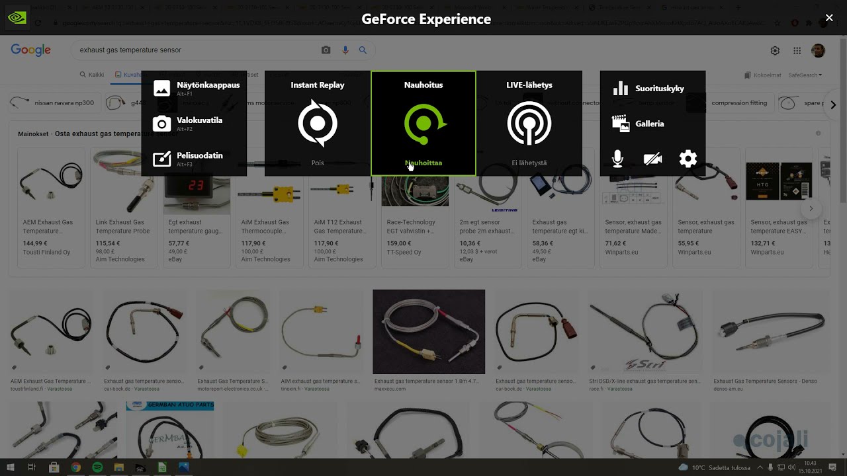Search by image using Google camera icon

tap(326, 50)
